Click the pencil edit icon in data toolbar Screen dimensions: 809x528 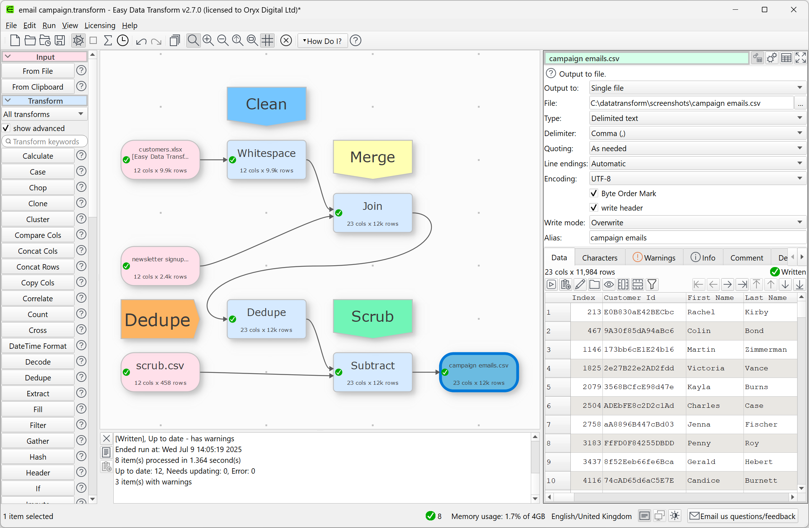[x=580, y=284]
